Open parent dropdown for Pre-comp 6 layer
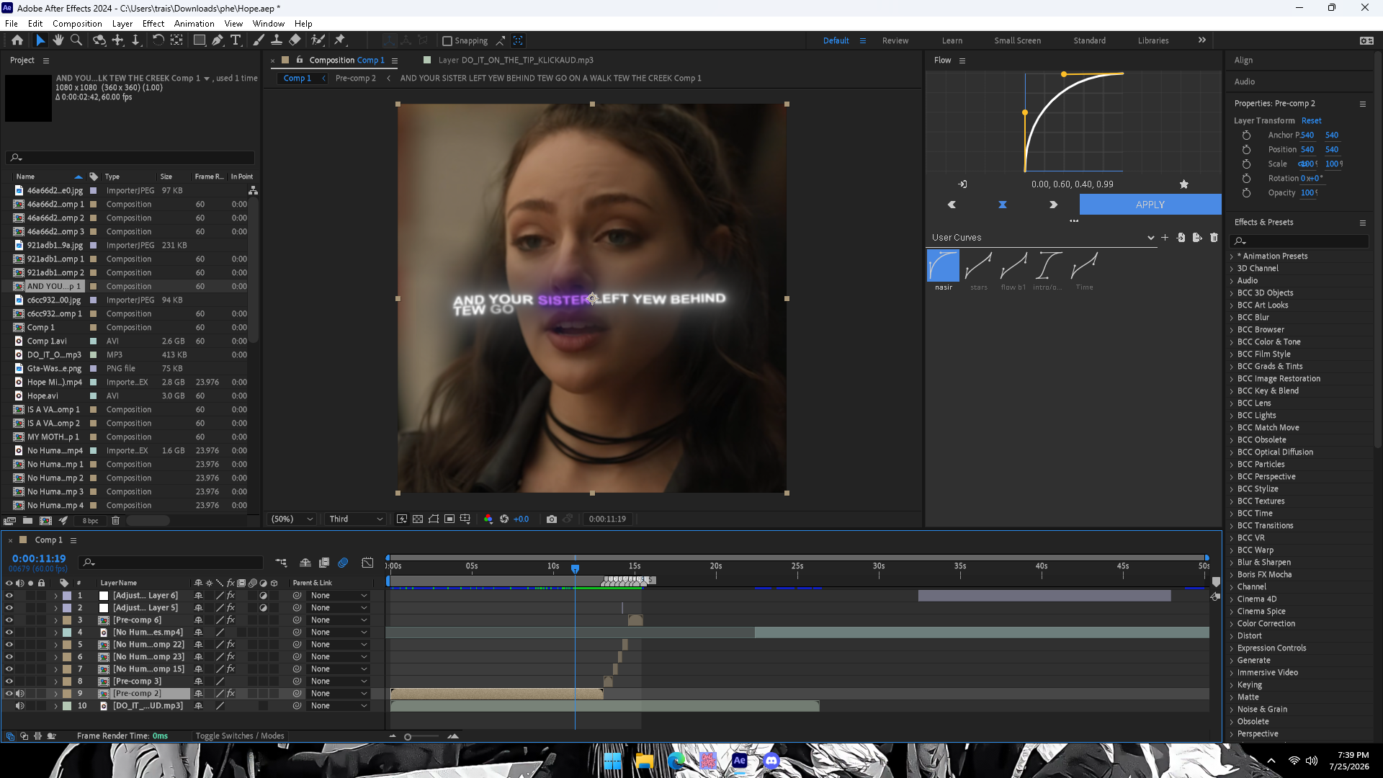Image resolution: width=1383 pixels, height=778 pixels. (x=339, y=620)
